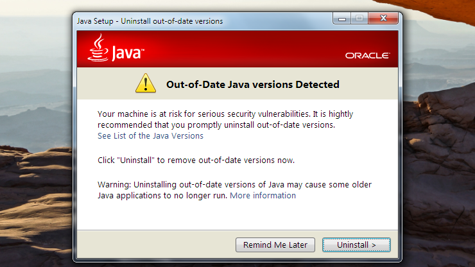
Task: Click the Java coffee cup logo
Action: (x=98, y=47)
